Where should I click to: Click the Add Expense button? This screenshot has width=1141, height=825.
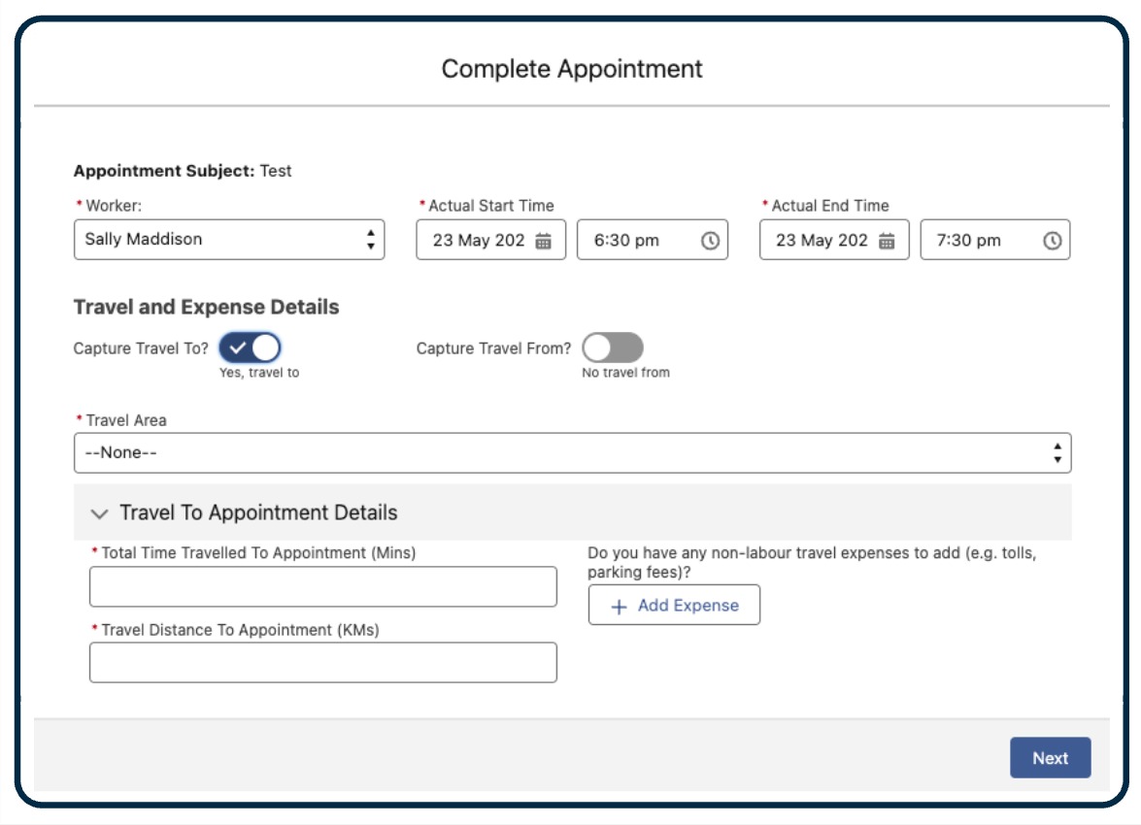click(x=674, y=606)
